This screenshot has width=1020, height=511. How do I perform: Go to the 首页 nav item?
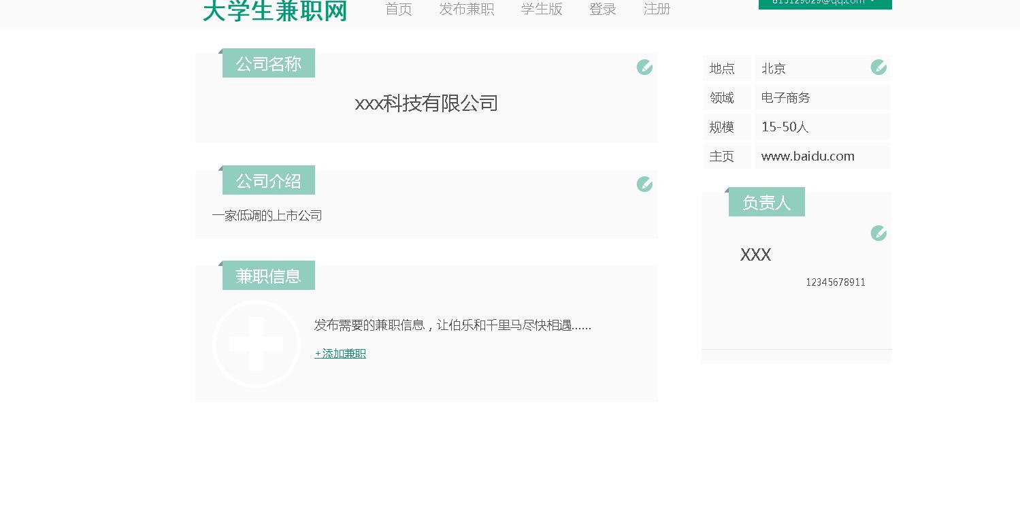click(399, 10)
